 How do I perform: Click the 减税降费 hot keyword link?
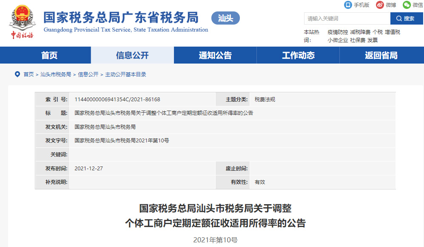coord(360,32)
